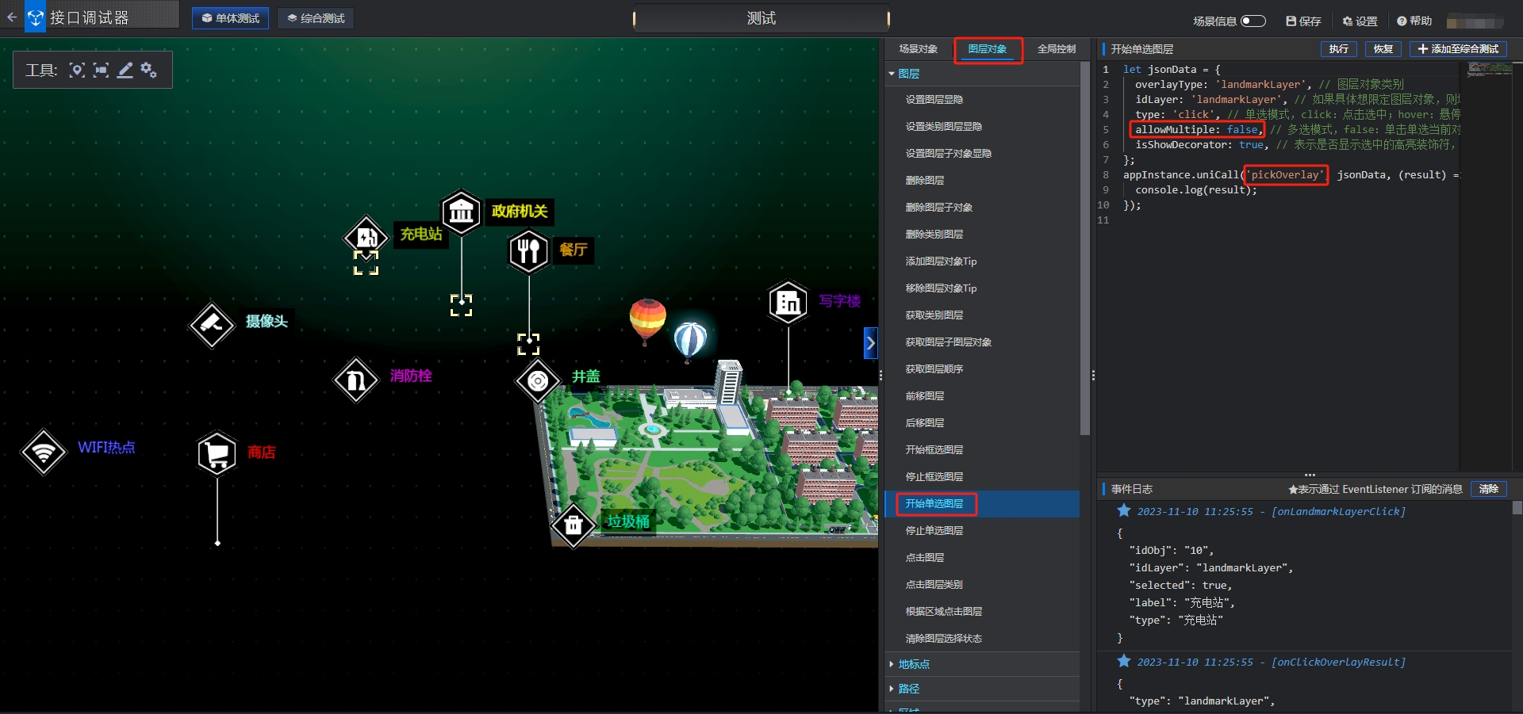Click the layer list vertical scrollbar
This screenshot has height=714, width=1523.
[x=1085, y=250]
